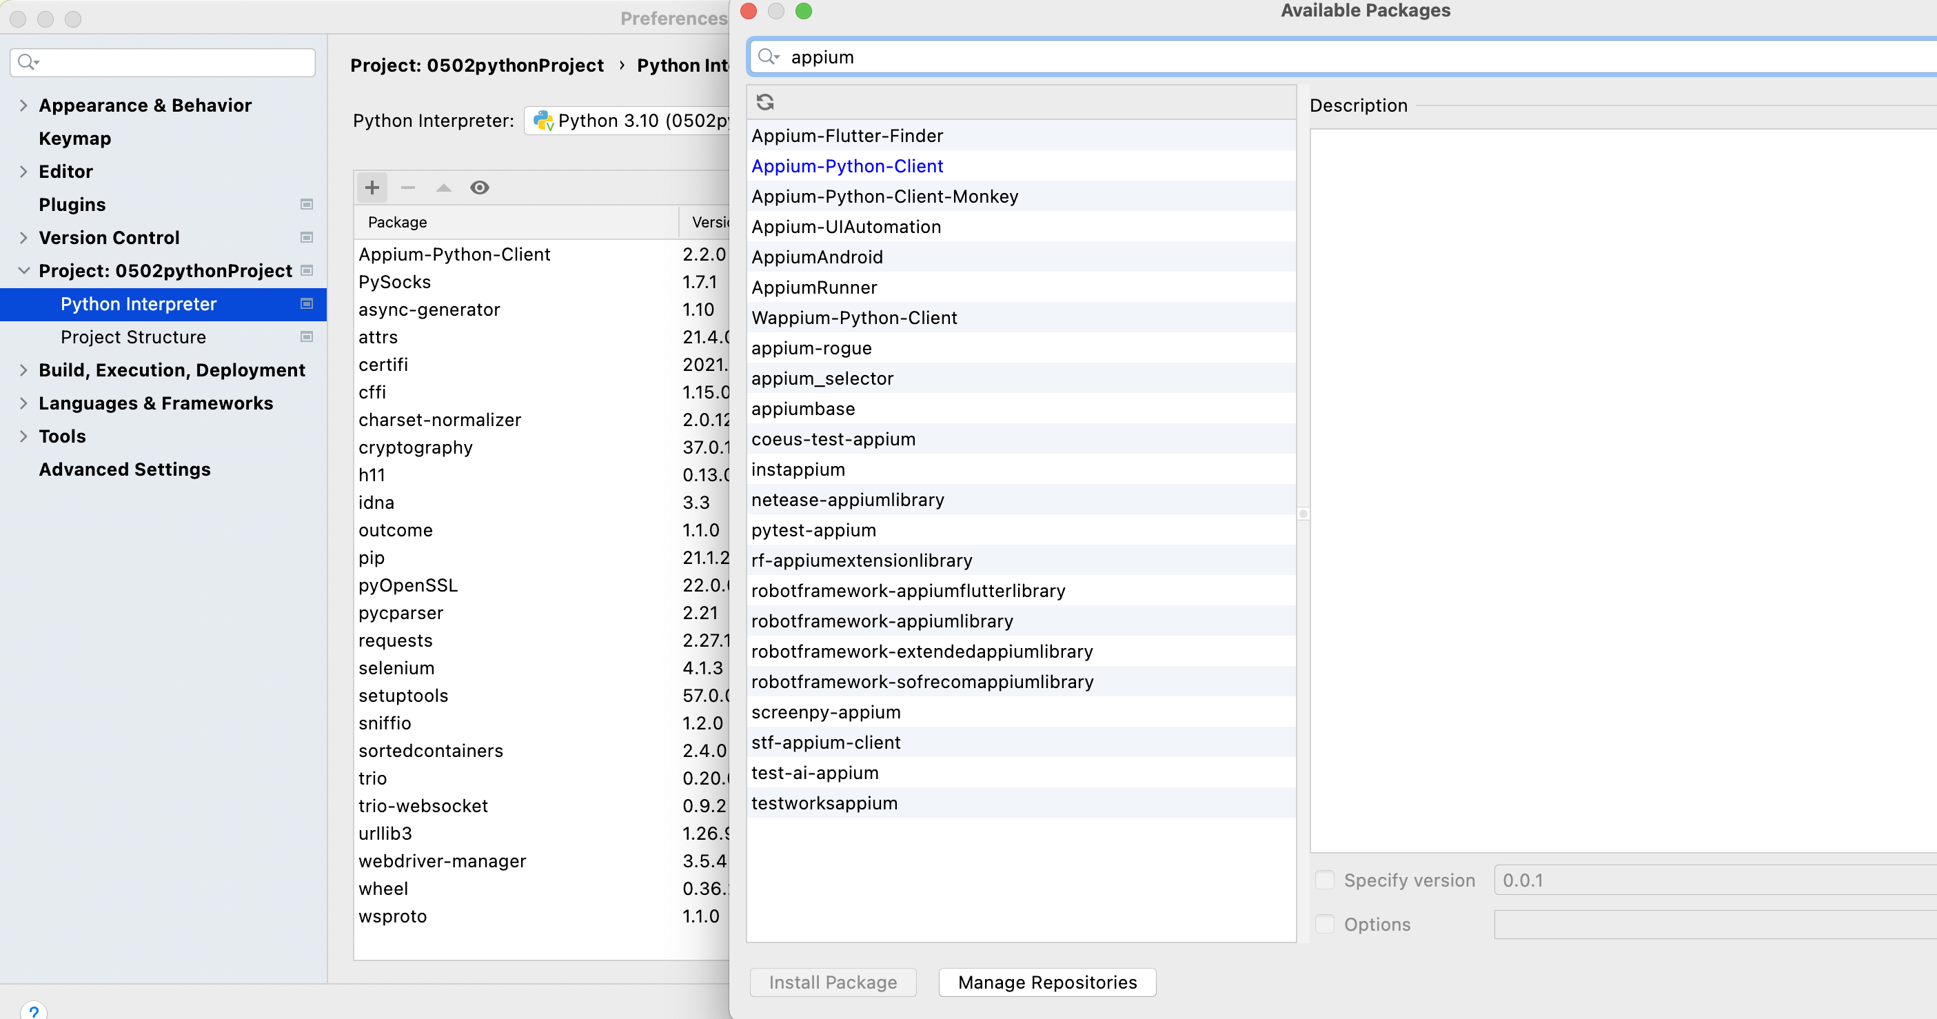Click the Install Package button

point(833,982)
